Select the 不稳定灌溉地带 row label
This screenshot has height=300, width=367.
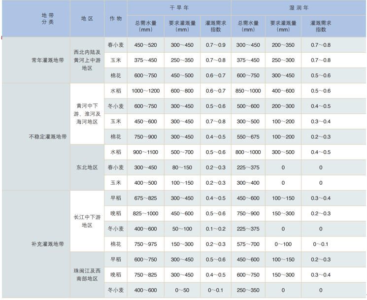(x=48, y=137)
